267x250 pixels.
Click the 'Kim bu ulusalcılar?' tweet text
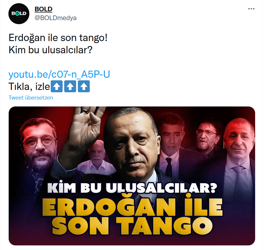pyautogui.click(x=51, y=50)
